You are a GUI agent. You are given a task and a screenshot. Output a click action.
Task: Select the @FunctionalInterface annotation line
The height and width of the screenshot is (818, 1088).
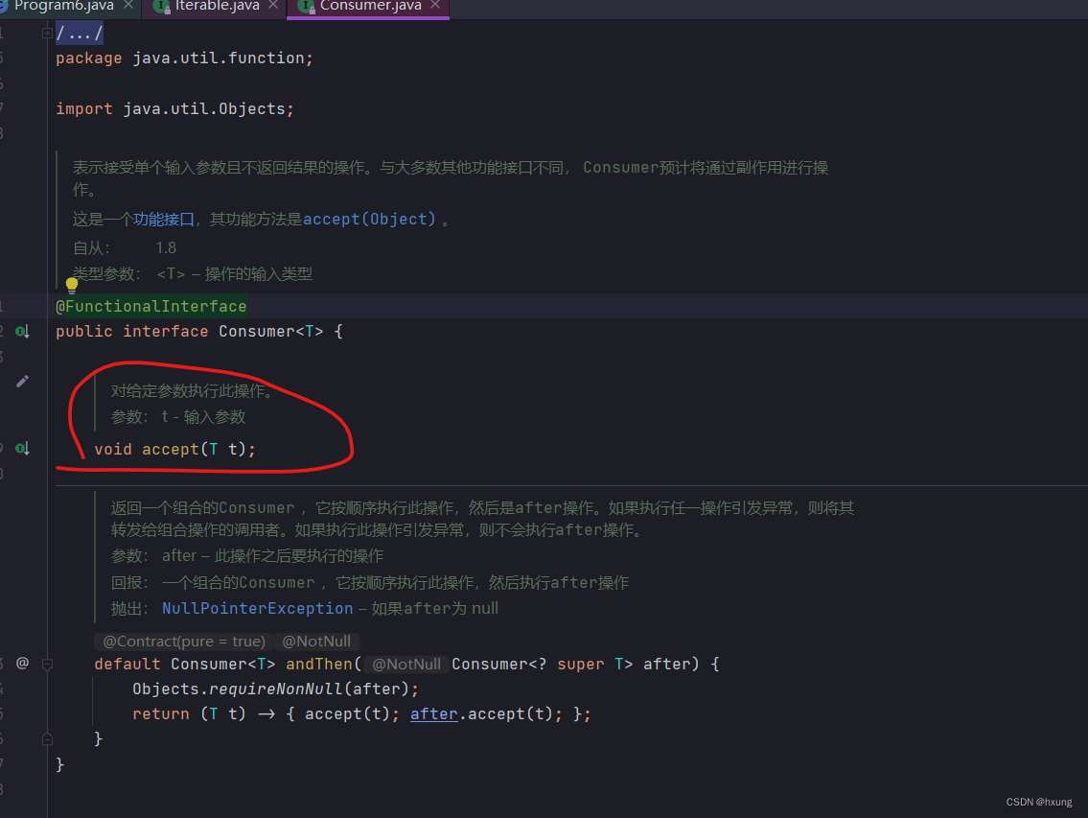tap(150, 305)
